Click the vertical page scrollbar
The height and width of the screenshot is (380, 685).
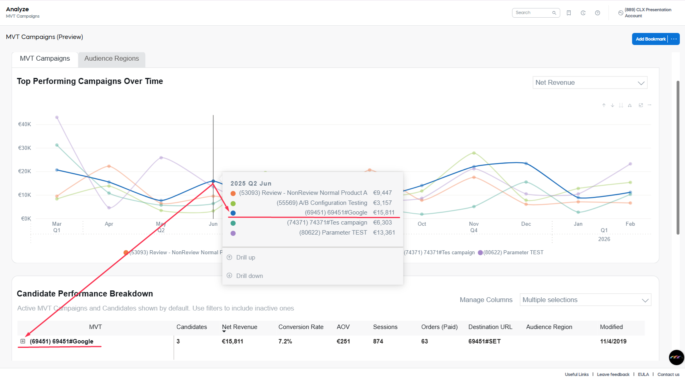click(x=678, y=157)
